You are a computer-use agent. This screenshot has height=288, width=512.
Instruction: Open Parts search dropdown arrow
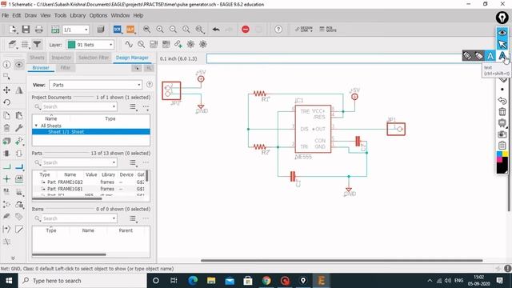(114, 162)
